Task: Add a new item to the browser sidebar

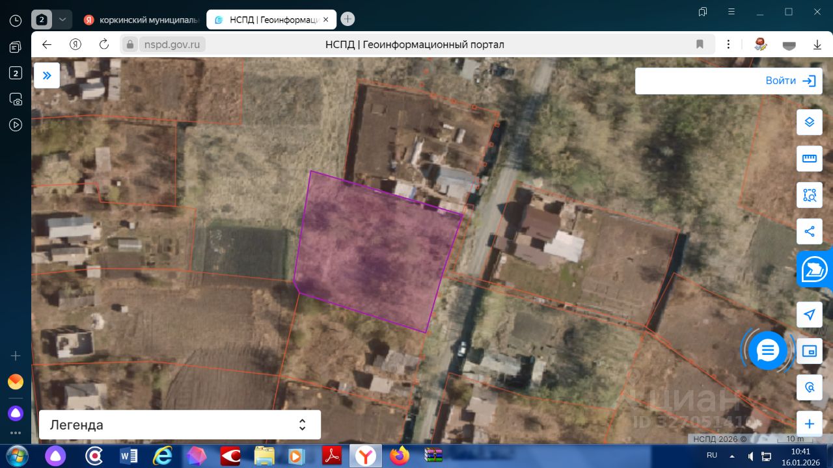Action: (x=16, y=356)
